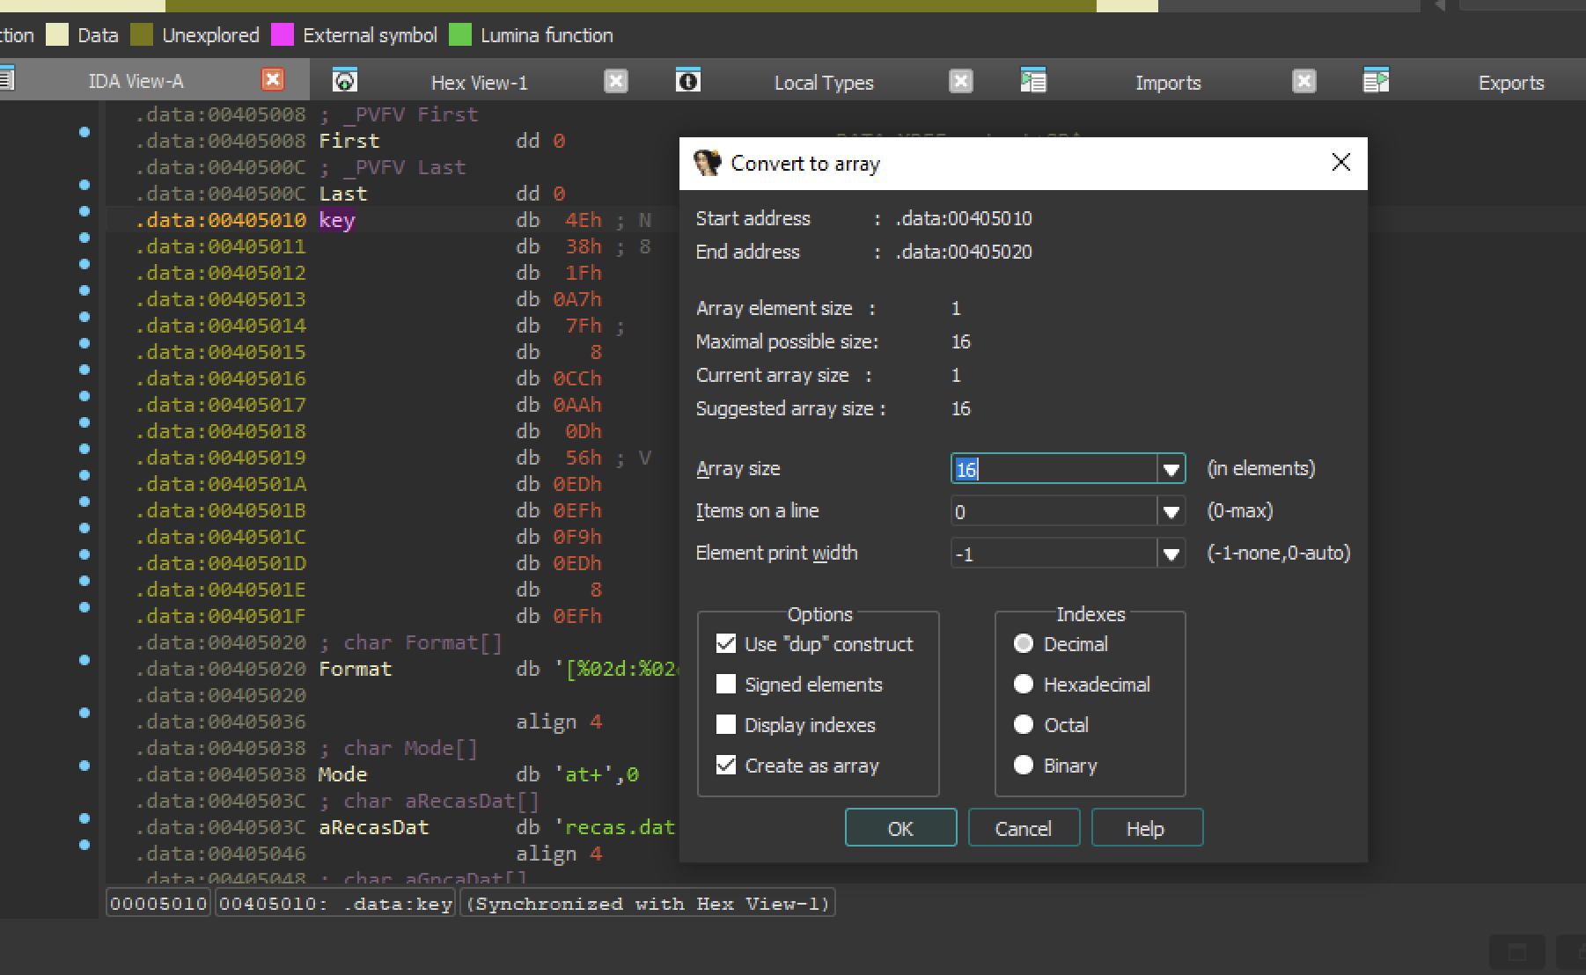Image resolution: width=1586 pixels, height=975 pixels.
Task: Close the Local Types tab
Action: point(961,82)
